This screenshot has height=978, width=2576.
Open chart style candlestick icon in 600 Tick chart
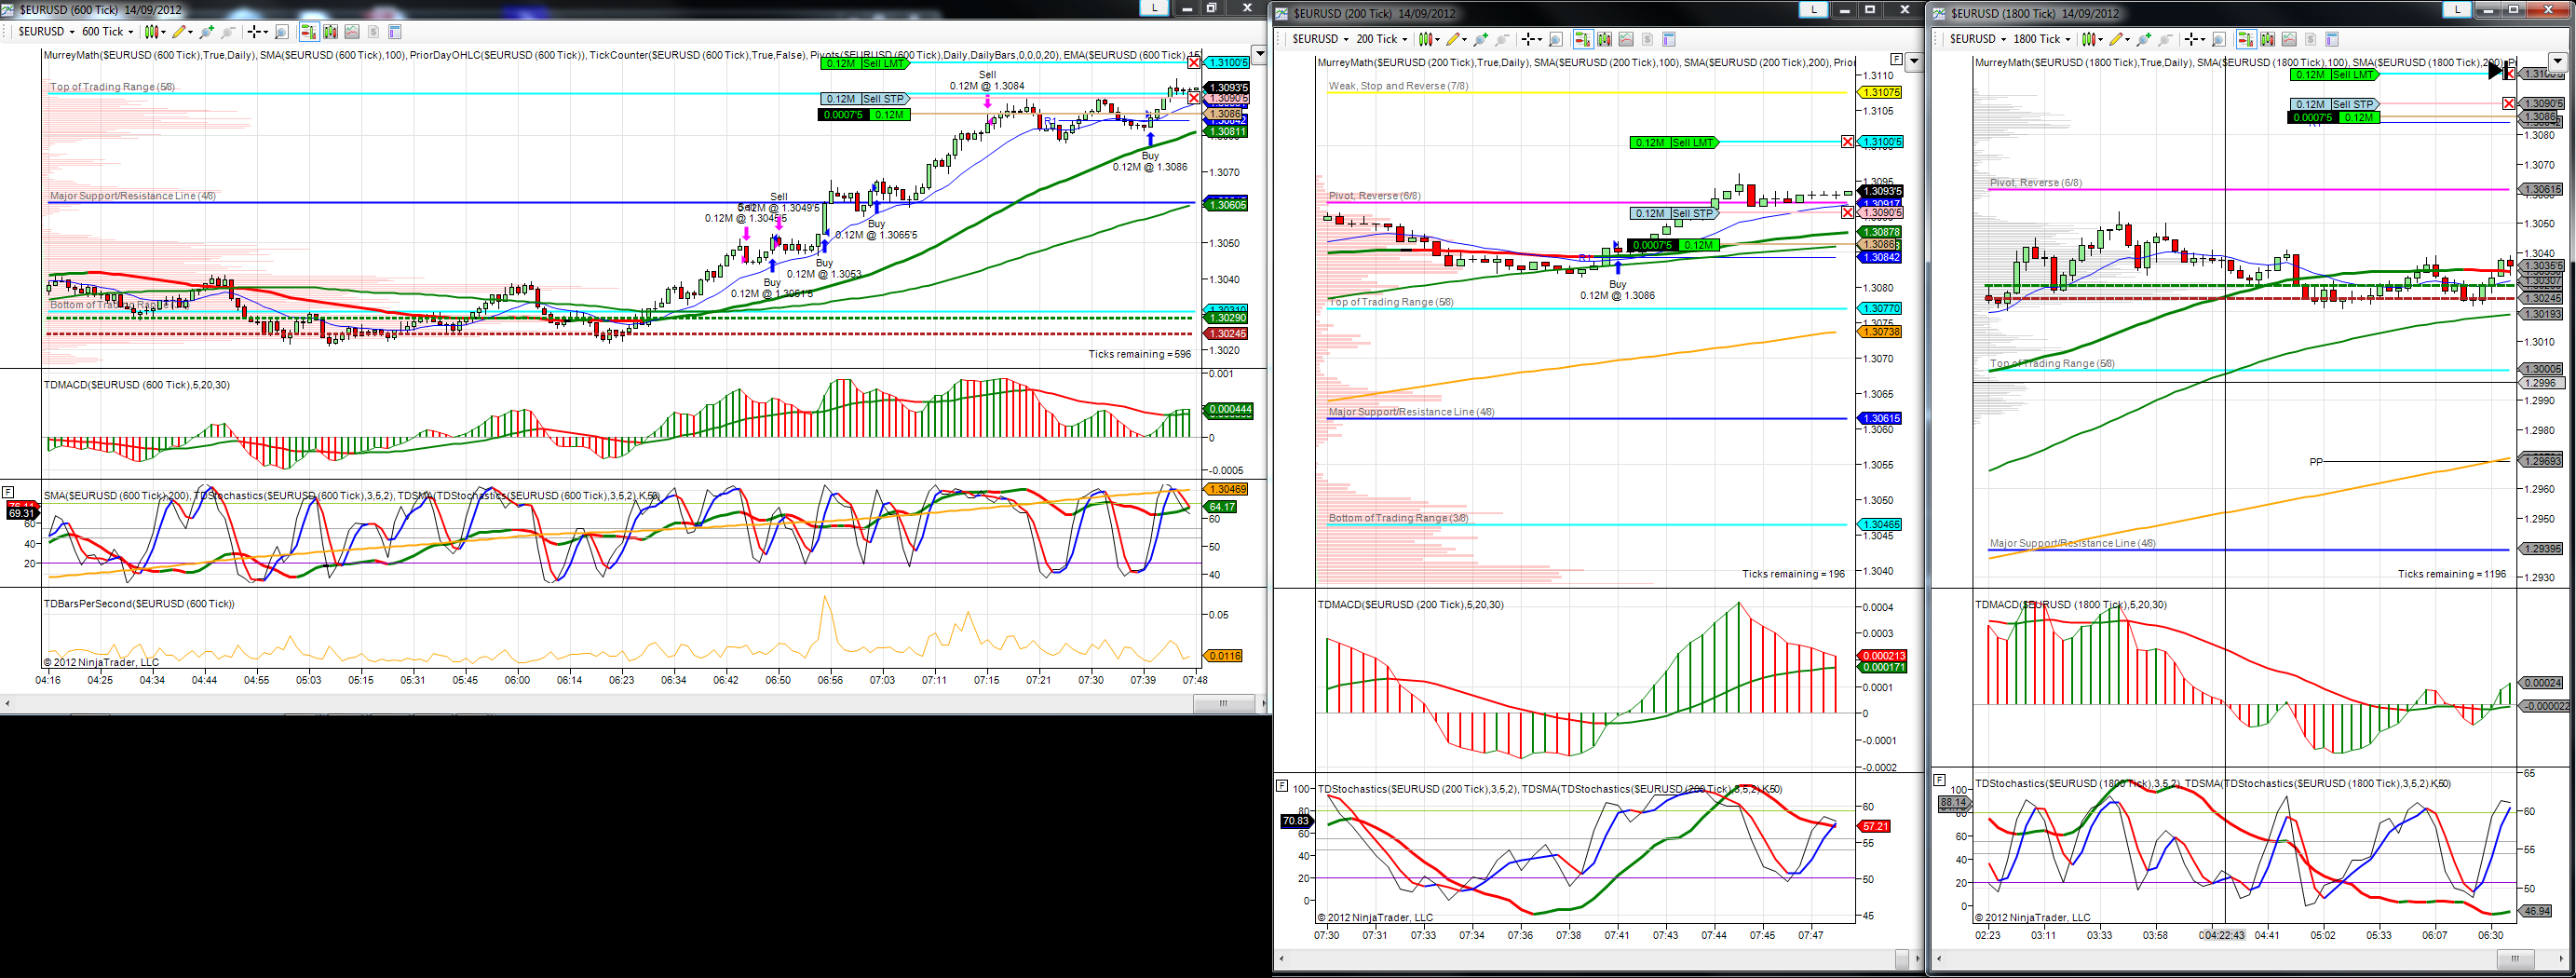152,32
